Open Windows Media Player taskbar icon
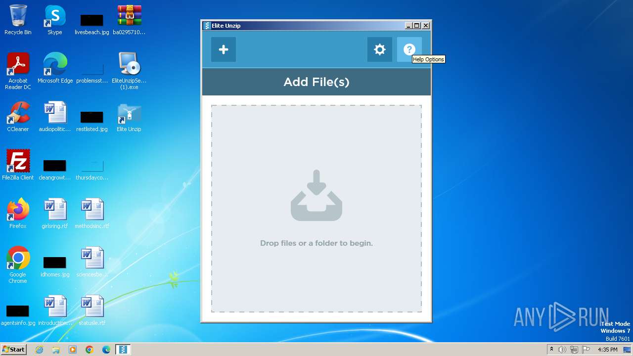The height and width of the screenshot is (356, 633). pos(73,350)
